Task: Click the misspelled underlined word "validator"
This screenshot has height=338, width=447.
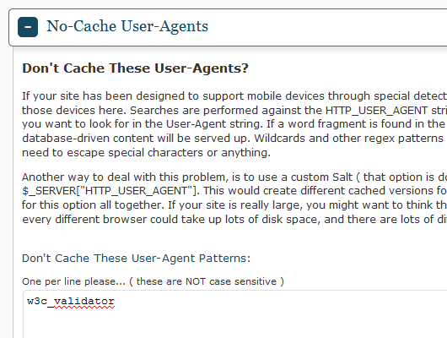Action: (x=84, y=301)
